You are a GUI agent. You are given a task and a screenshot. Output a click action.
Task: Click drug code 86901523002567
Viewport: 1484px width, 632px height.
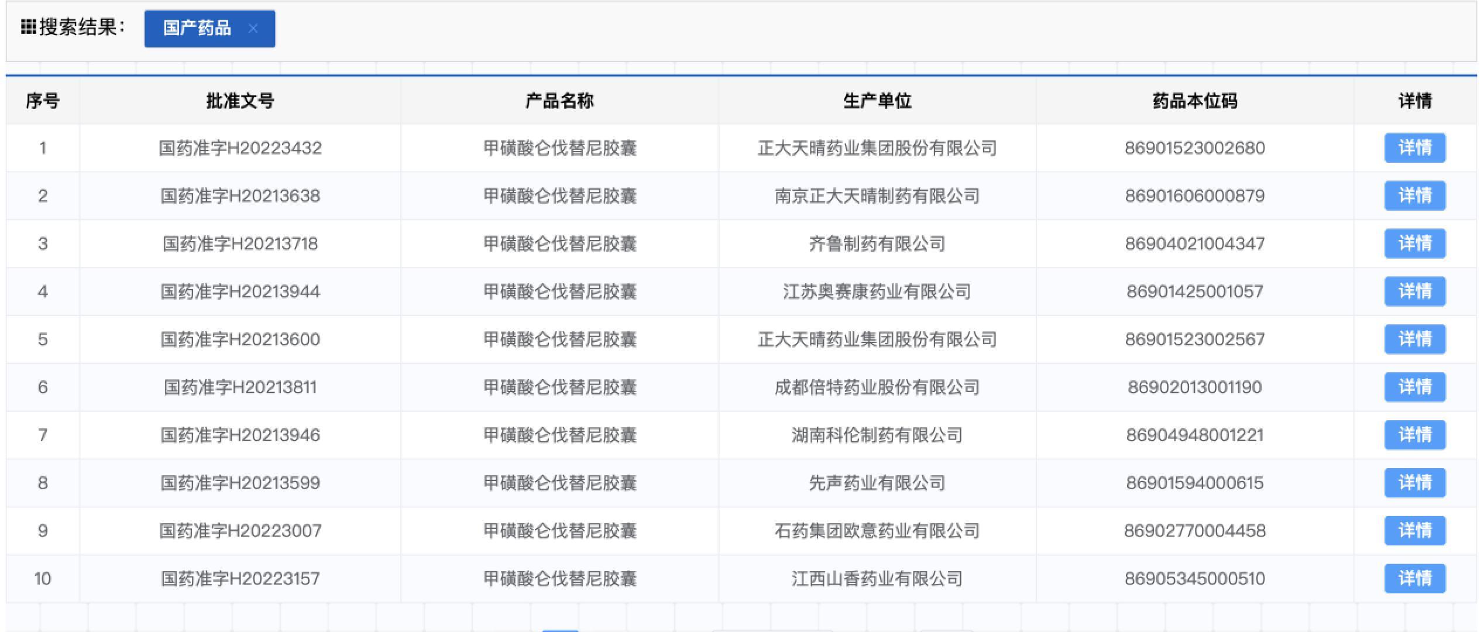tap(1195, 339)
